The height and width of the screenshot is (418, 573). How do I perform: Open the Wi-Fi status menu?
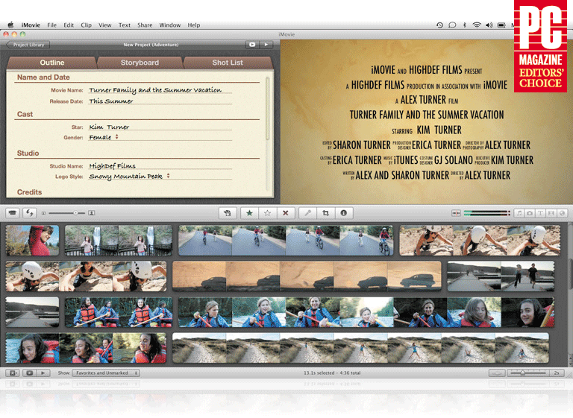pyautogui.click(x=477, y=25)
